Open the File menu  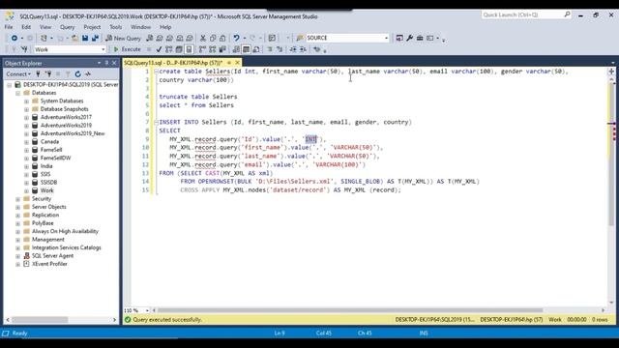pos(9,27)
